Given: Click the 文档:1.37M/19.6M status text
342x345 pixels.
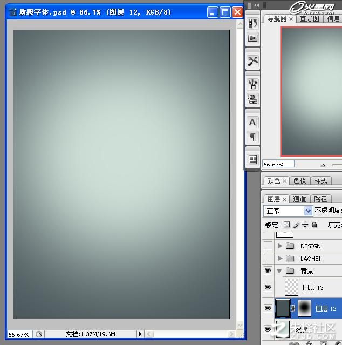Looking at the screenshot, I should tap(90, 334).
